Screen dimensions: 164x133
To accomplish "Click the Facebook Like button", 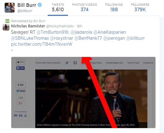I will click(21, 68).
